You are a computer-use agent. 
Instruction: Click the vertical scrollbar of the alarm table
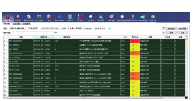click(187, 66)
